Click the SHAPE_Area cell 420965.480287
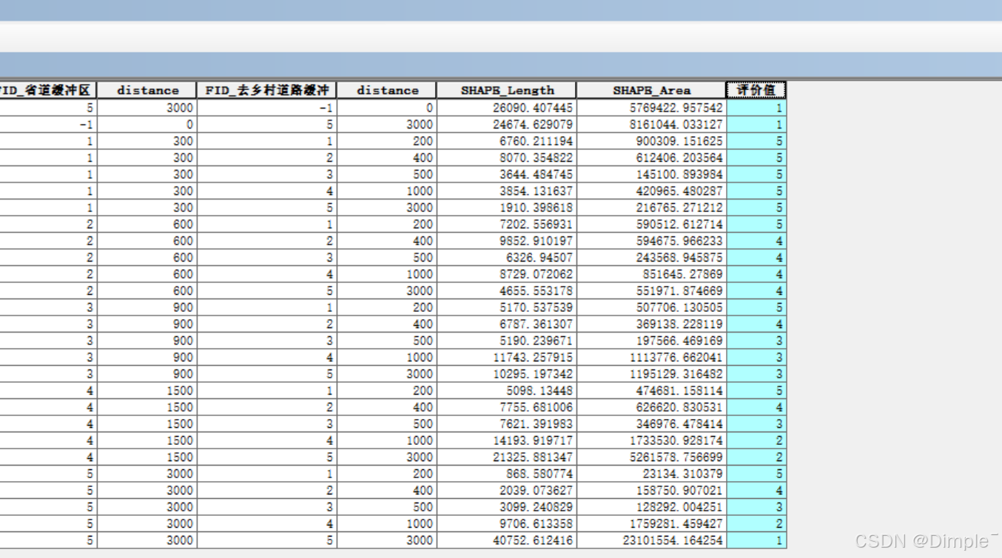Viewport: 1002px width, 558px height. (x=651, y=191)
